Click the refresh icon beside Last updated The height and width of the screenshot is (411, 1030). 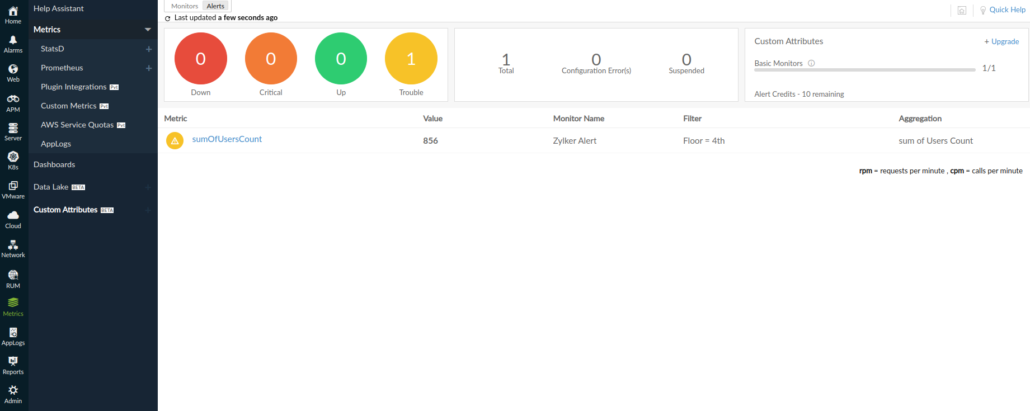click(167, 18)
